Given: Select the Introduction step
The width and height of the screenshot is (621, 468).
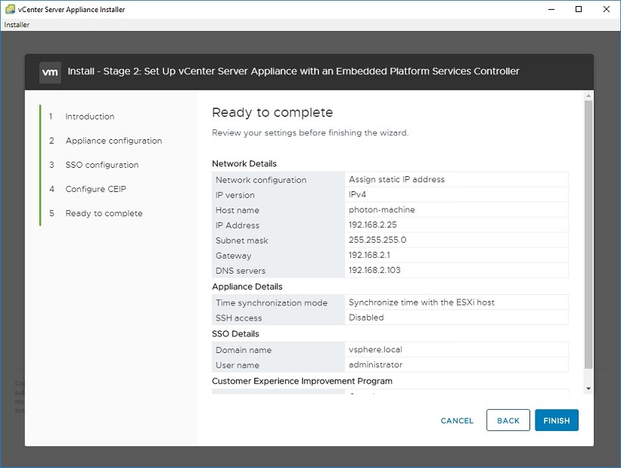Looking at the screenshot, I should pos(90,116).
